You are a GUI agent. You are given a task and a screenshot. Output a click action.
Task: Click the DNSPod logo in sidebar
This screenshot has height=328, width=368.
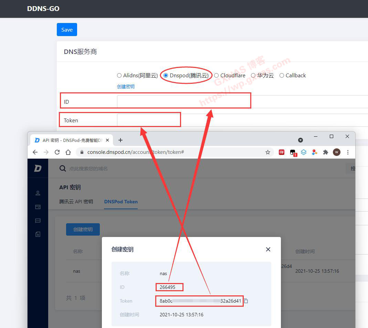[x=38, y=168]
